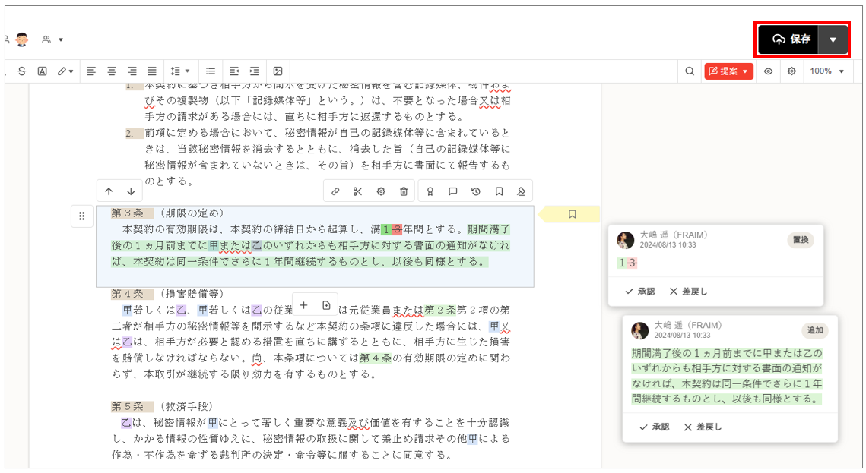Expand the arrow next to 保存
This screenshot has height=473, width=866.
click(833, 39)
